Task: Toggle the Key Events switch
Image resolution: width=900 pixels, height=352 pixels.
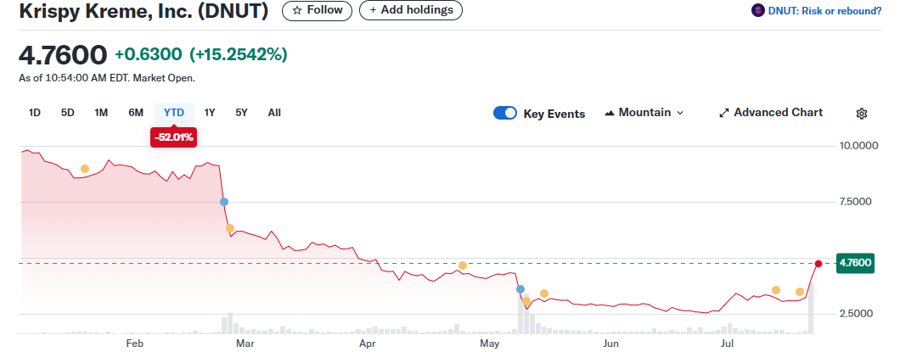Action: tap(505, 113)
